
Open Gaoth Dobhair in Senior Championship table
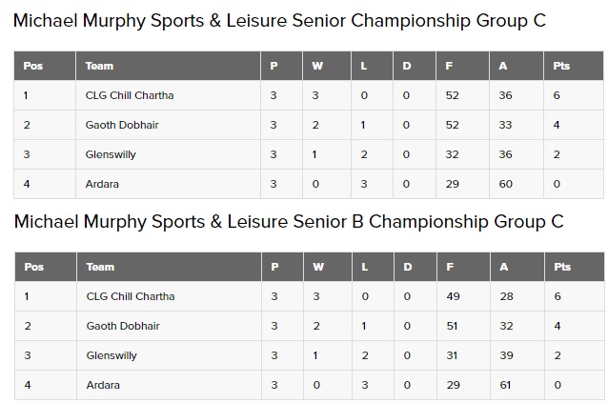(x=122, y=125)
